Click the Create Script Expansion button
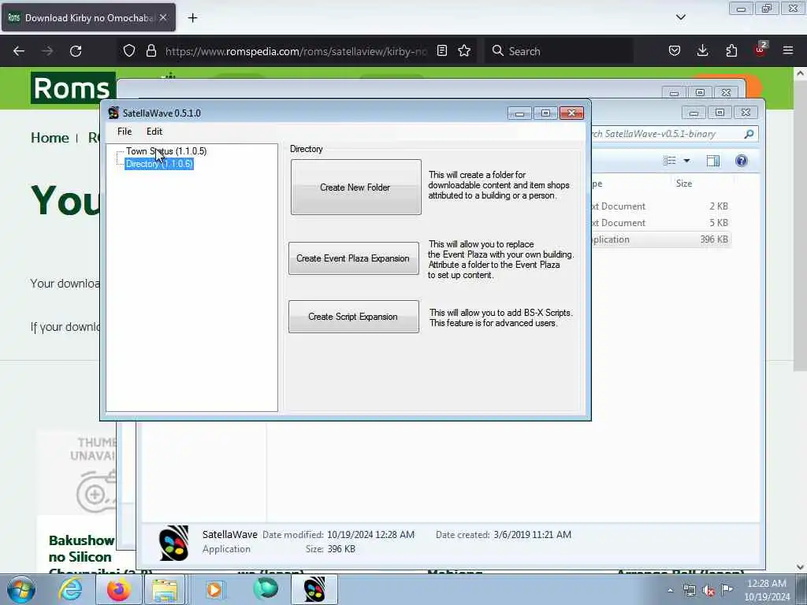807x605 pixels. click(x=354, y=317)
